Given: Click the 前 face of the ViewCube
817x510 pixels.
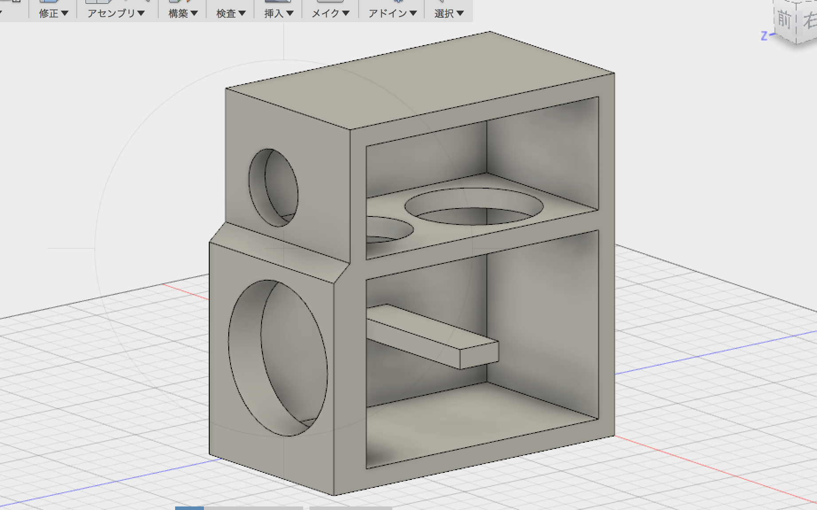Looking at the screenshot, I should pos(785,20).
